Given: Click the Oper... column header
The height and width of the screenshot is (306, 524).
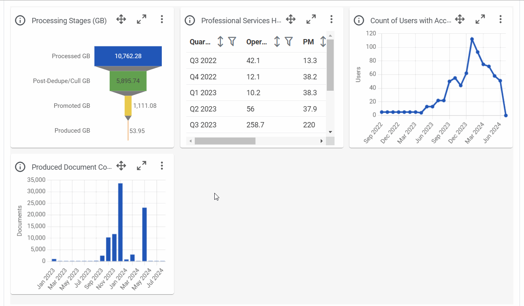Looking at the screenshot, I should click(x=257, y=42).
